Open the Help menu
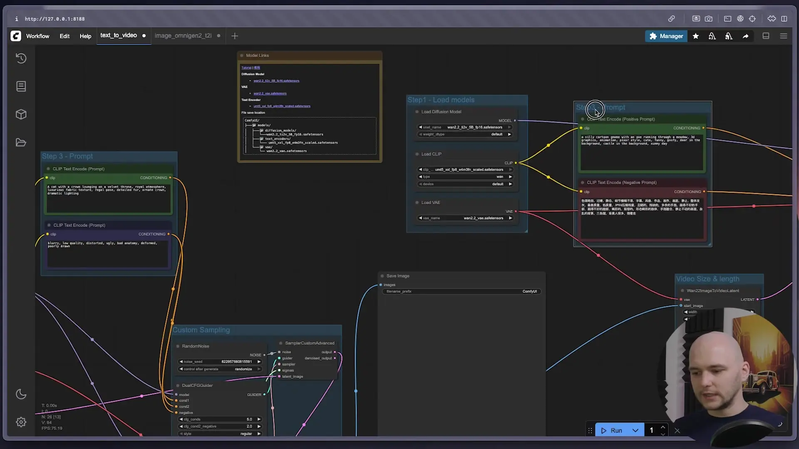The height and width of the screenshot is (449, 799). 85,36
